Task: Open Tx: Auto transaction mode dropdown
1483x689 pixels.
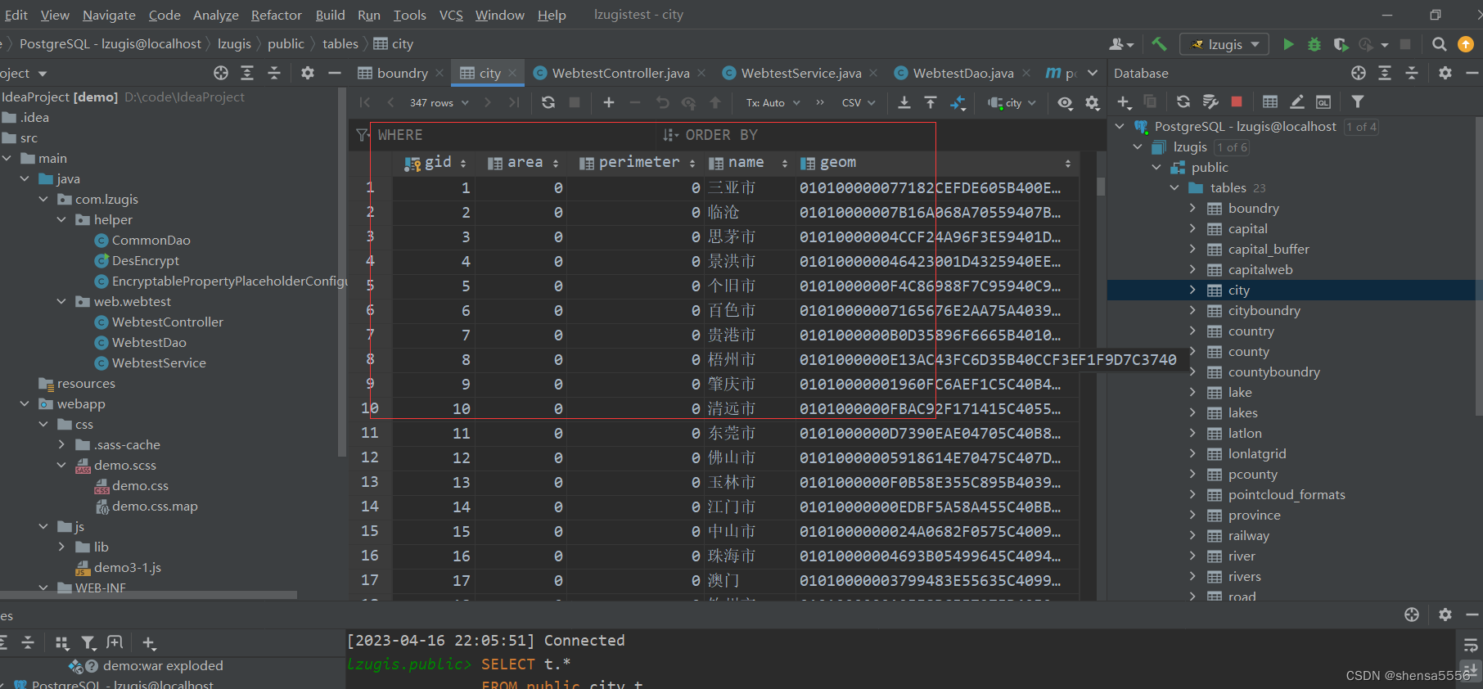Action: [x=773, y=103]
